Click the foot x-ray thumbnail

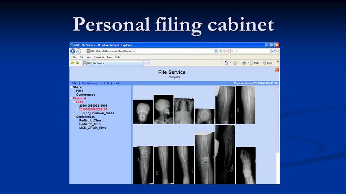(246, 165)
